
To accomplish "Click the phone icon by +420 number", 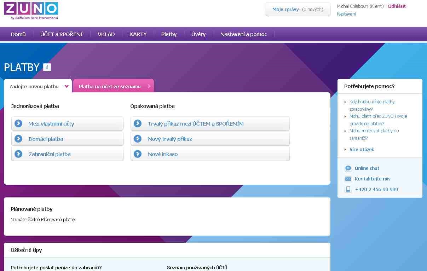I will coord(348,190).
